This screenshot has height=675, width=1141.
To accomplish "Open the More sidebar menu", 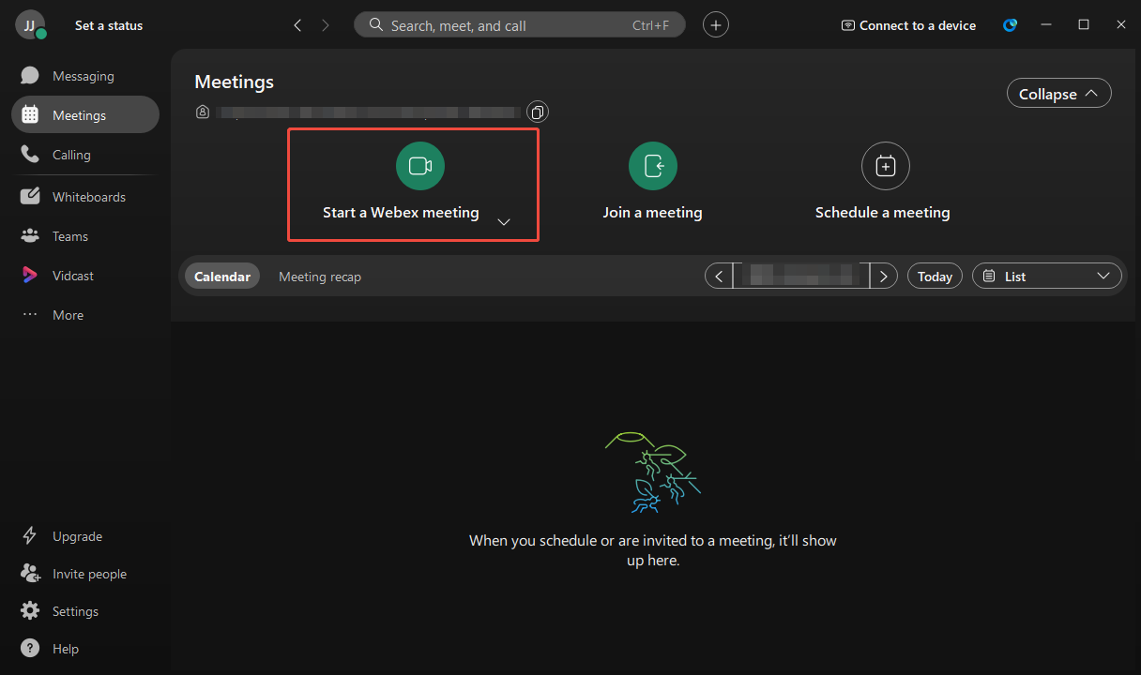I will pos(67,314).
